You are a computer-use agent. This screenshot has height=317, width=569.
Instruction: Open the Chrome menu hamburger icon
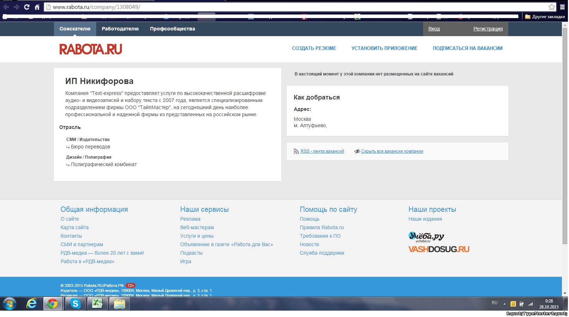[563, 7]
